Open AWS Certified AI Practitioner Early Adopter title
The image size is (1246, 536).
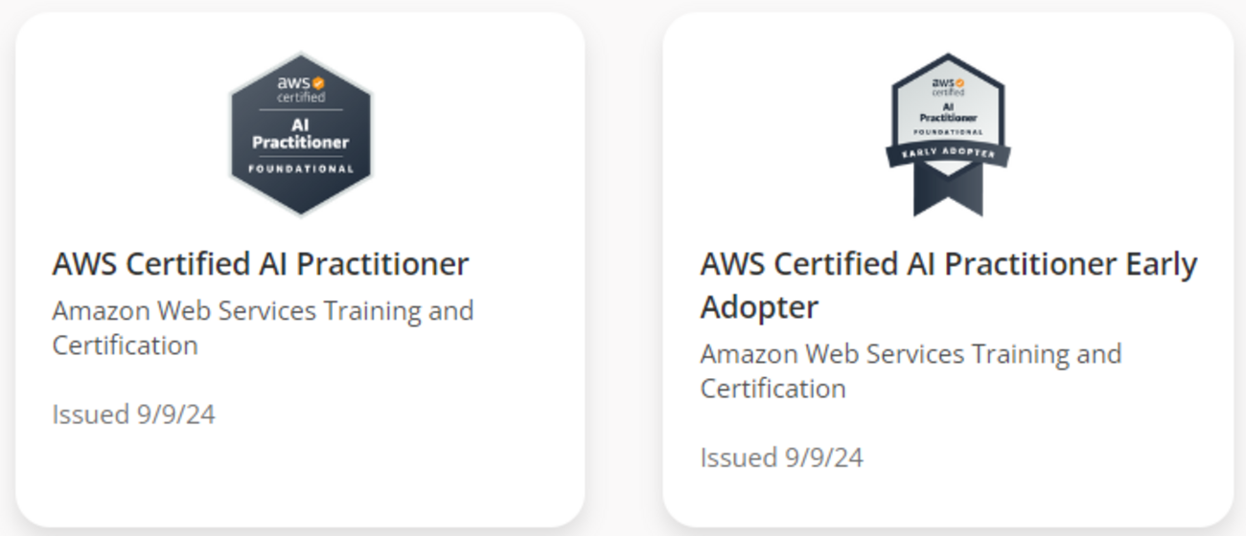(948, 264)
